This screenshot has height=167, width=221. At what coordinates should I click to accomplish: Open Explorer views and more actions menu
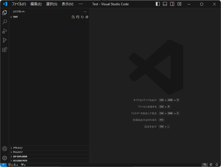pos(85,12)
